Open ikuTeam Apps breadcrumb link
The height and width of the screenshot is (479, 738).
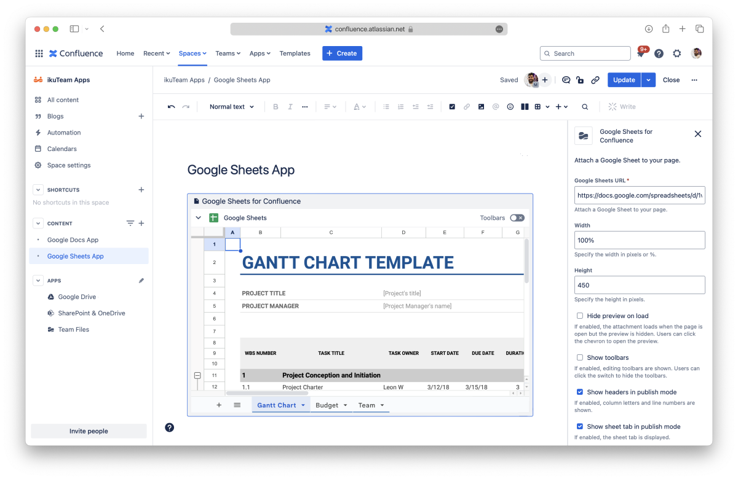[184, 80]
